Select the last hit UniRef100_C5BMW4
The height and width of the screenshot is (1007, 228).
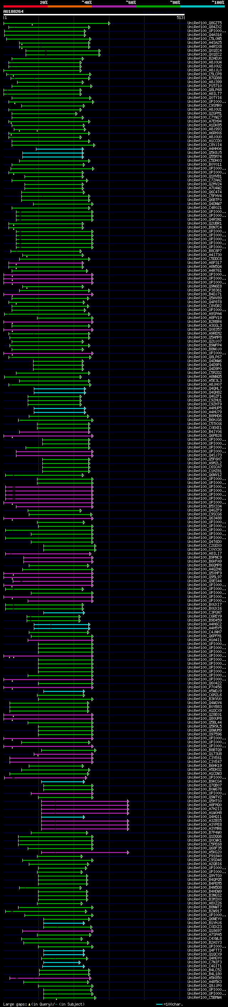(x=204, y=998)
